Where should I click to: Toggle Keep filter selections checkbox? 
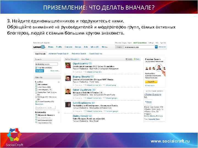coord(36,68)
